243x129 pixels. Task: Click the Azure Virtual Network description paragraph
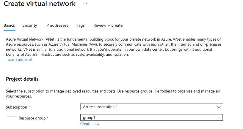[x=113, y=47]
